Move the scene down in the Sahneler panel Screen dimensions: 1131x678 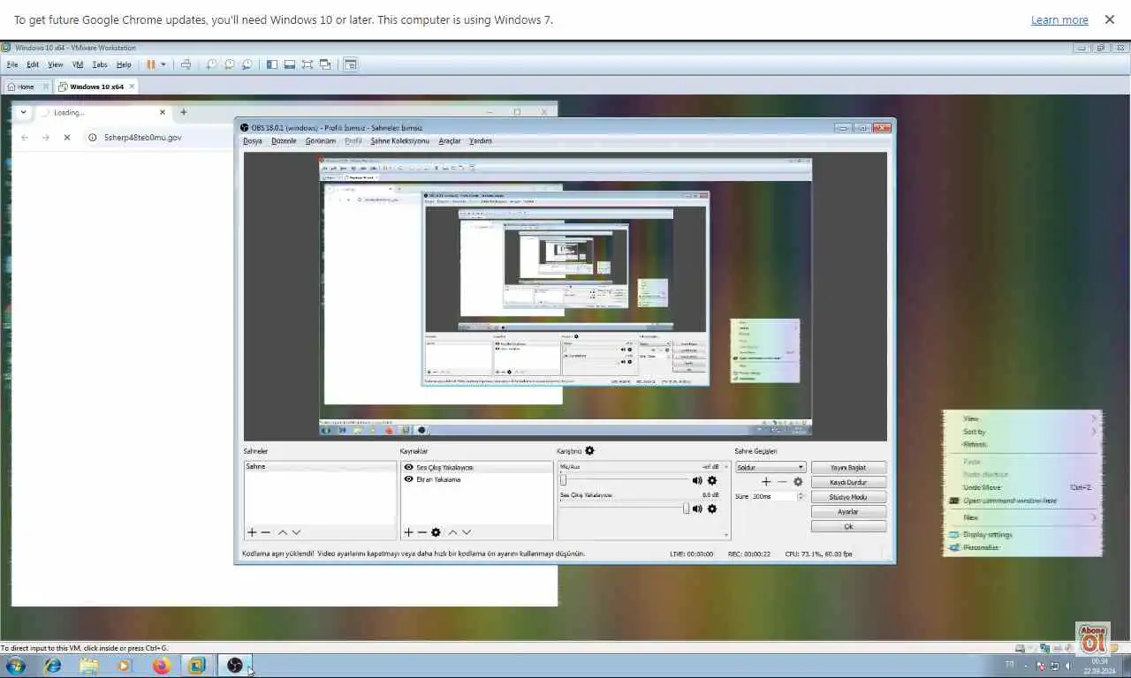point(296,532)
